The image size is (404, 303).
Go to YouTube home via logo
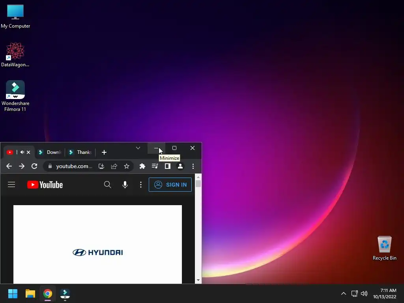pyautogui.click(x=45, y=185)
